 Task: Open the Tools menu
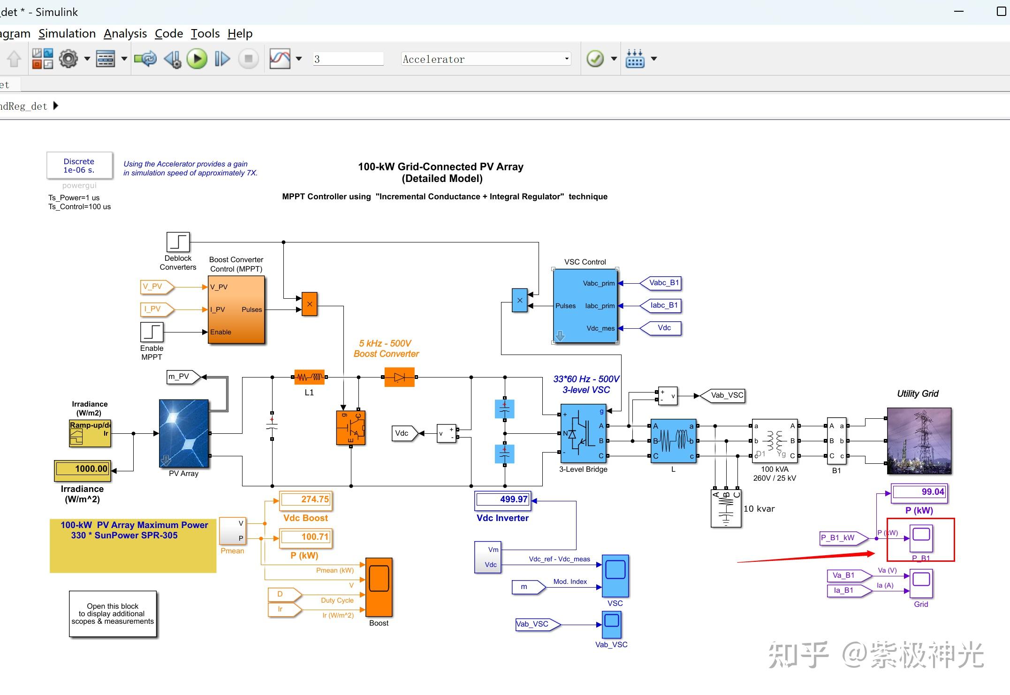(x=205, y=33)
